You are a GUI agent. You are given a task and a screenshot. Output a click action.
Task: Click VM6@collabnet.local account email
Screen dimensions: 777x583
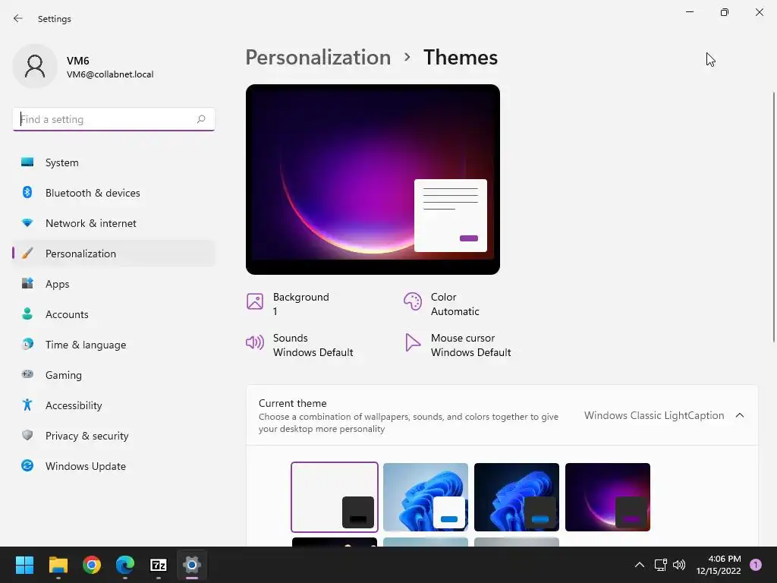tap(110, 74)
